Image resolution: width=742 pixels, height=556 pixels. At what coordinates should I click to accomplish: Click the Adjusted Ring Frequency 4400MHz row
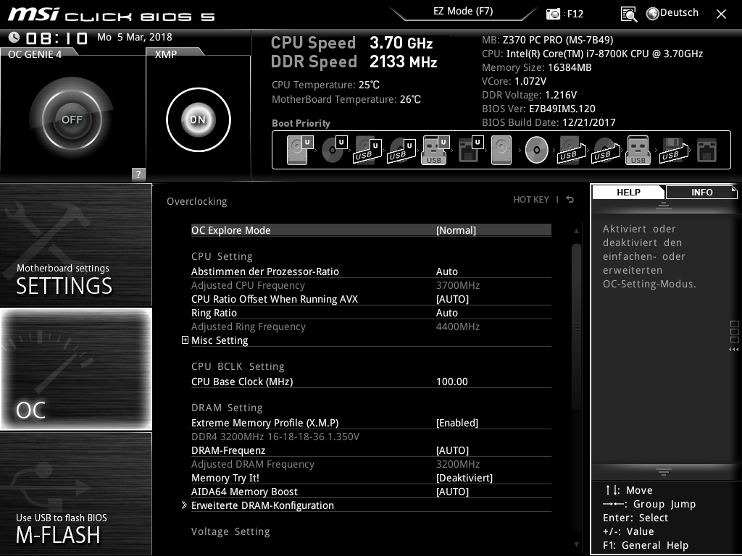click(x=371, y=327)
